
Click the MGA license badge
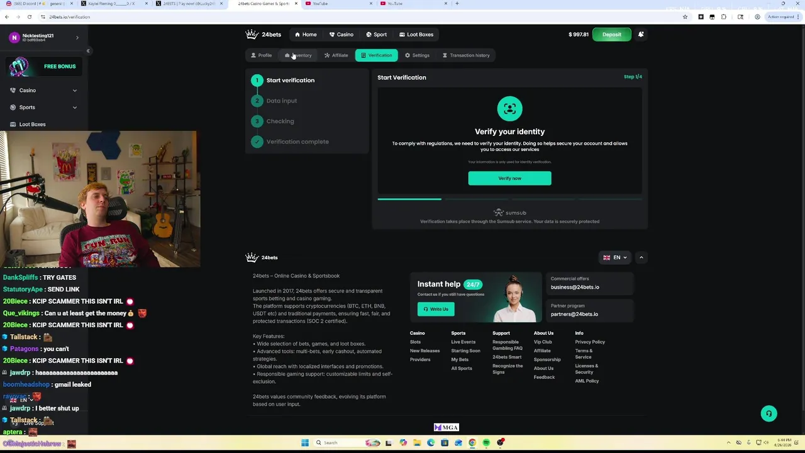[x=447, y=427]
